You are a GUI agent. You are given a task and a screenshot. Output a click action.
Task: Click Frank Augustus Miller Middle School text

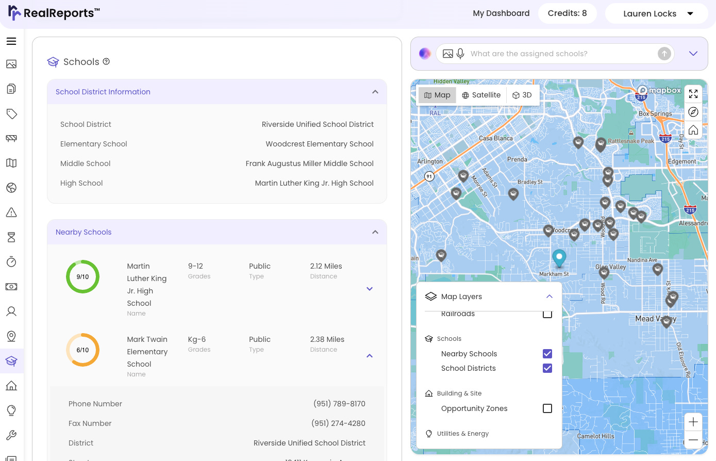309,163
